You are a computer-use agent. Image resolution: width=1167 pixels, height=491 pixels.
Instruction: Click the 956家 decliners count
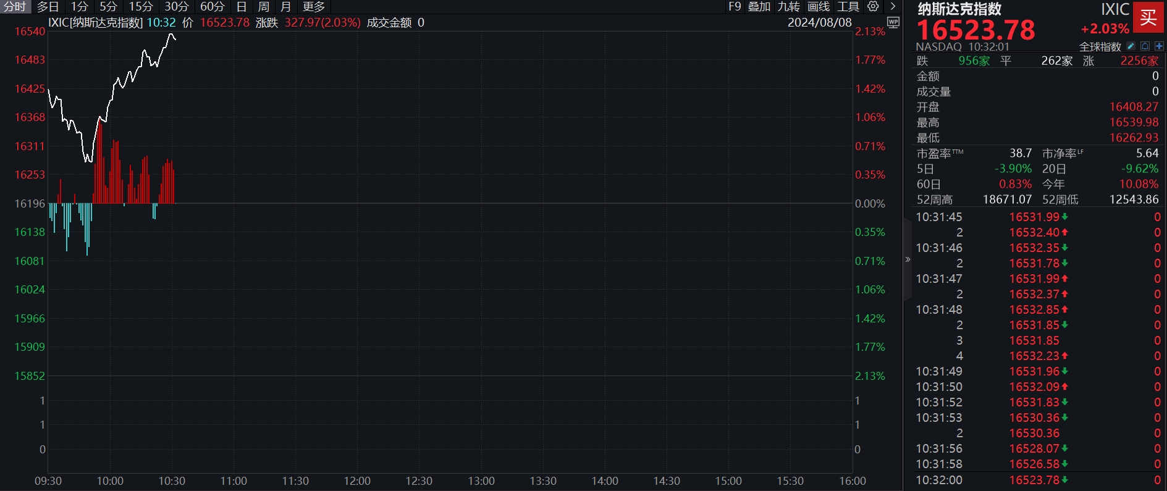click(974, 61)
